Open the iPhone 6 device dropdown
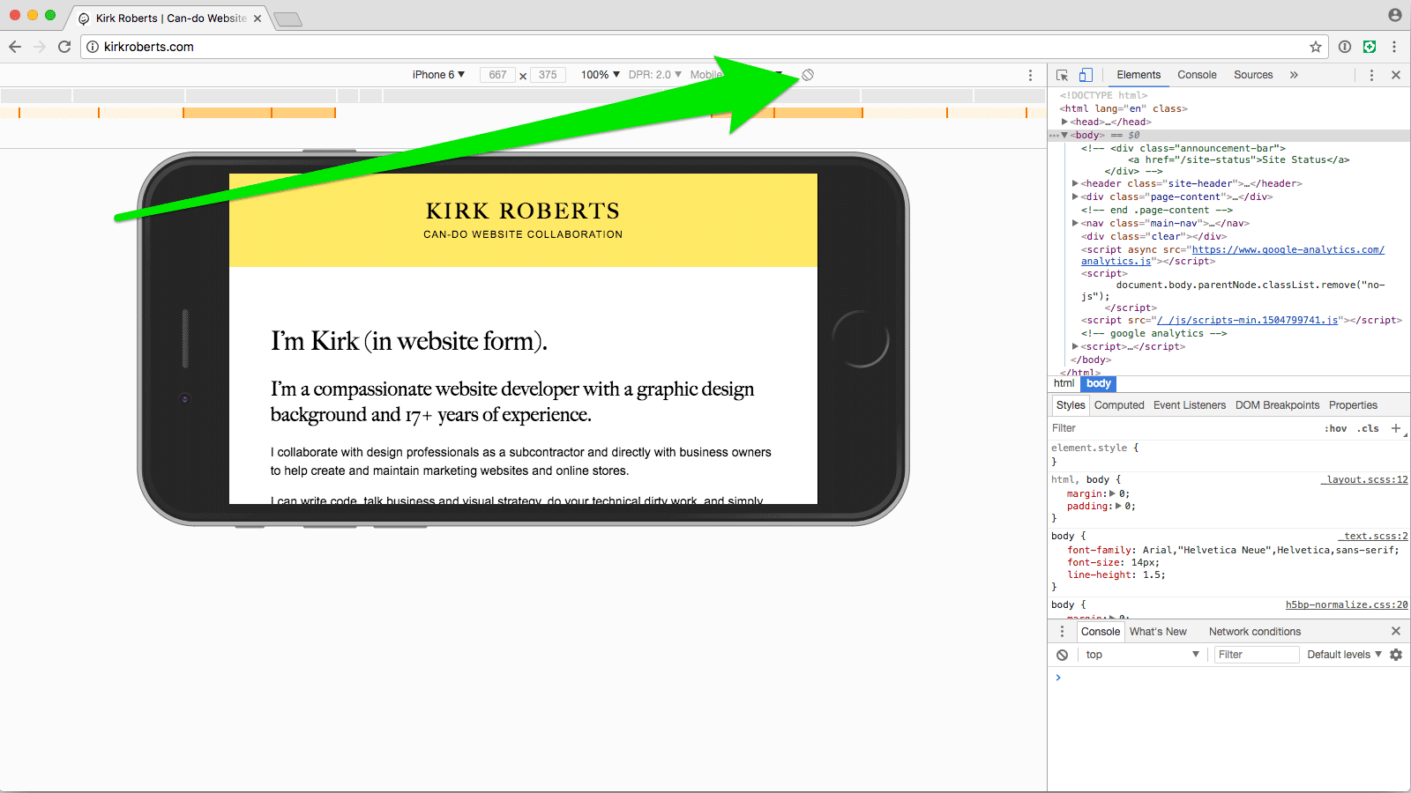 point(438,75)
